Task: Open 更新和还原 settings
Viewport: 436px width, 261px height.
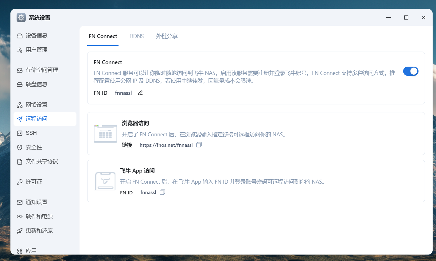Action: pyautogui.click(x=39, y=230)
